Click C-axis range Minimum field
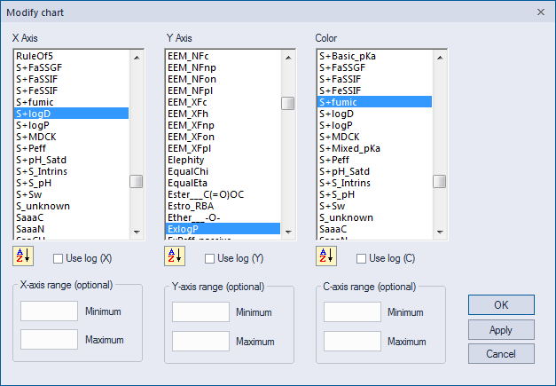556x386 pixels. tap(352, 311)
